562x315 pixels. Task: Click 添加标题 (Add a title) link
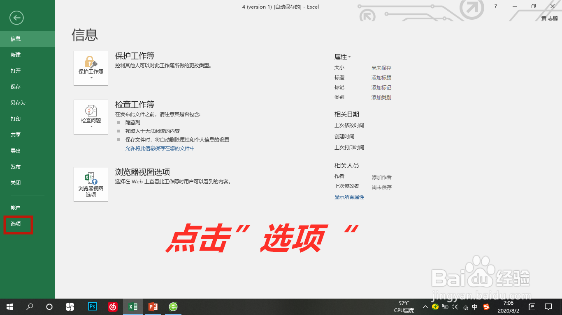tap(382, 77)
